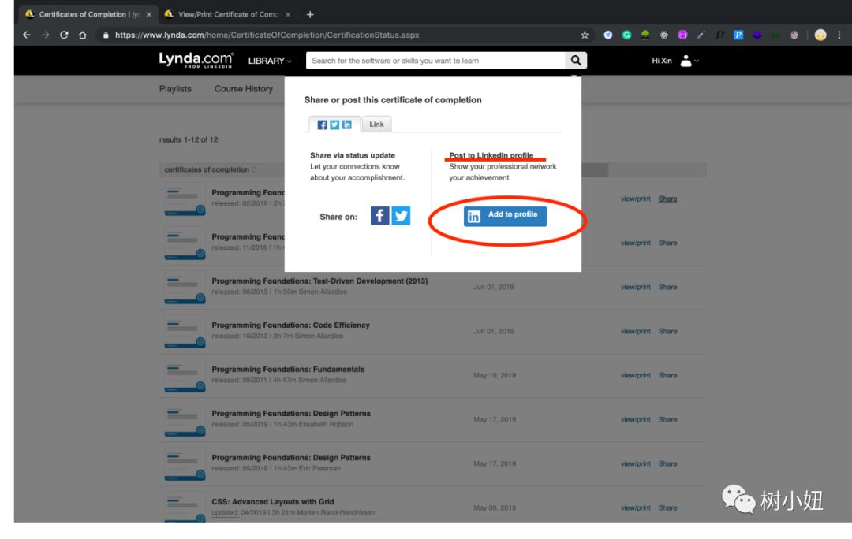Click view/print for Code Efficiency row
Image resolution: width=852 pixels, height=539 pixels.
636,331
